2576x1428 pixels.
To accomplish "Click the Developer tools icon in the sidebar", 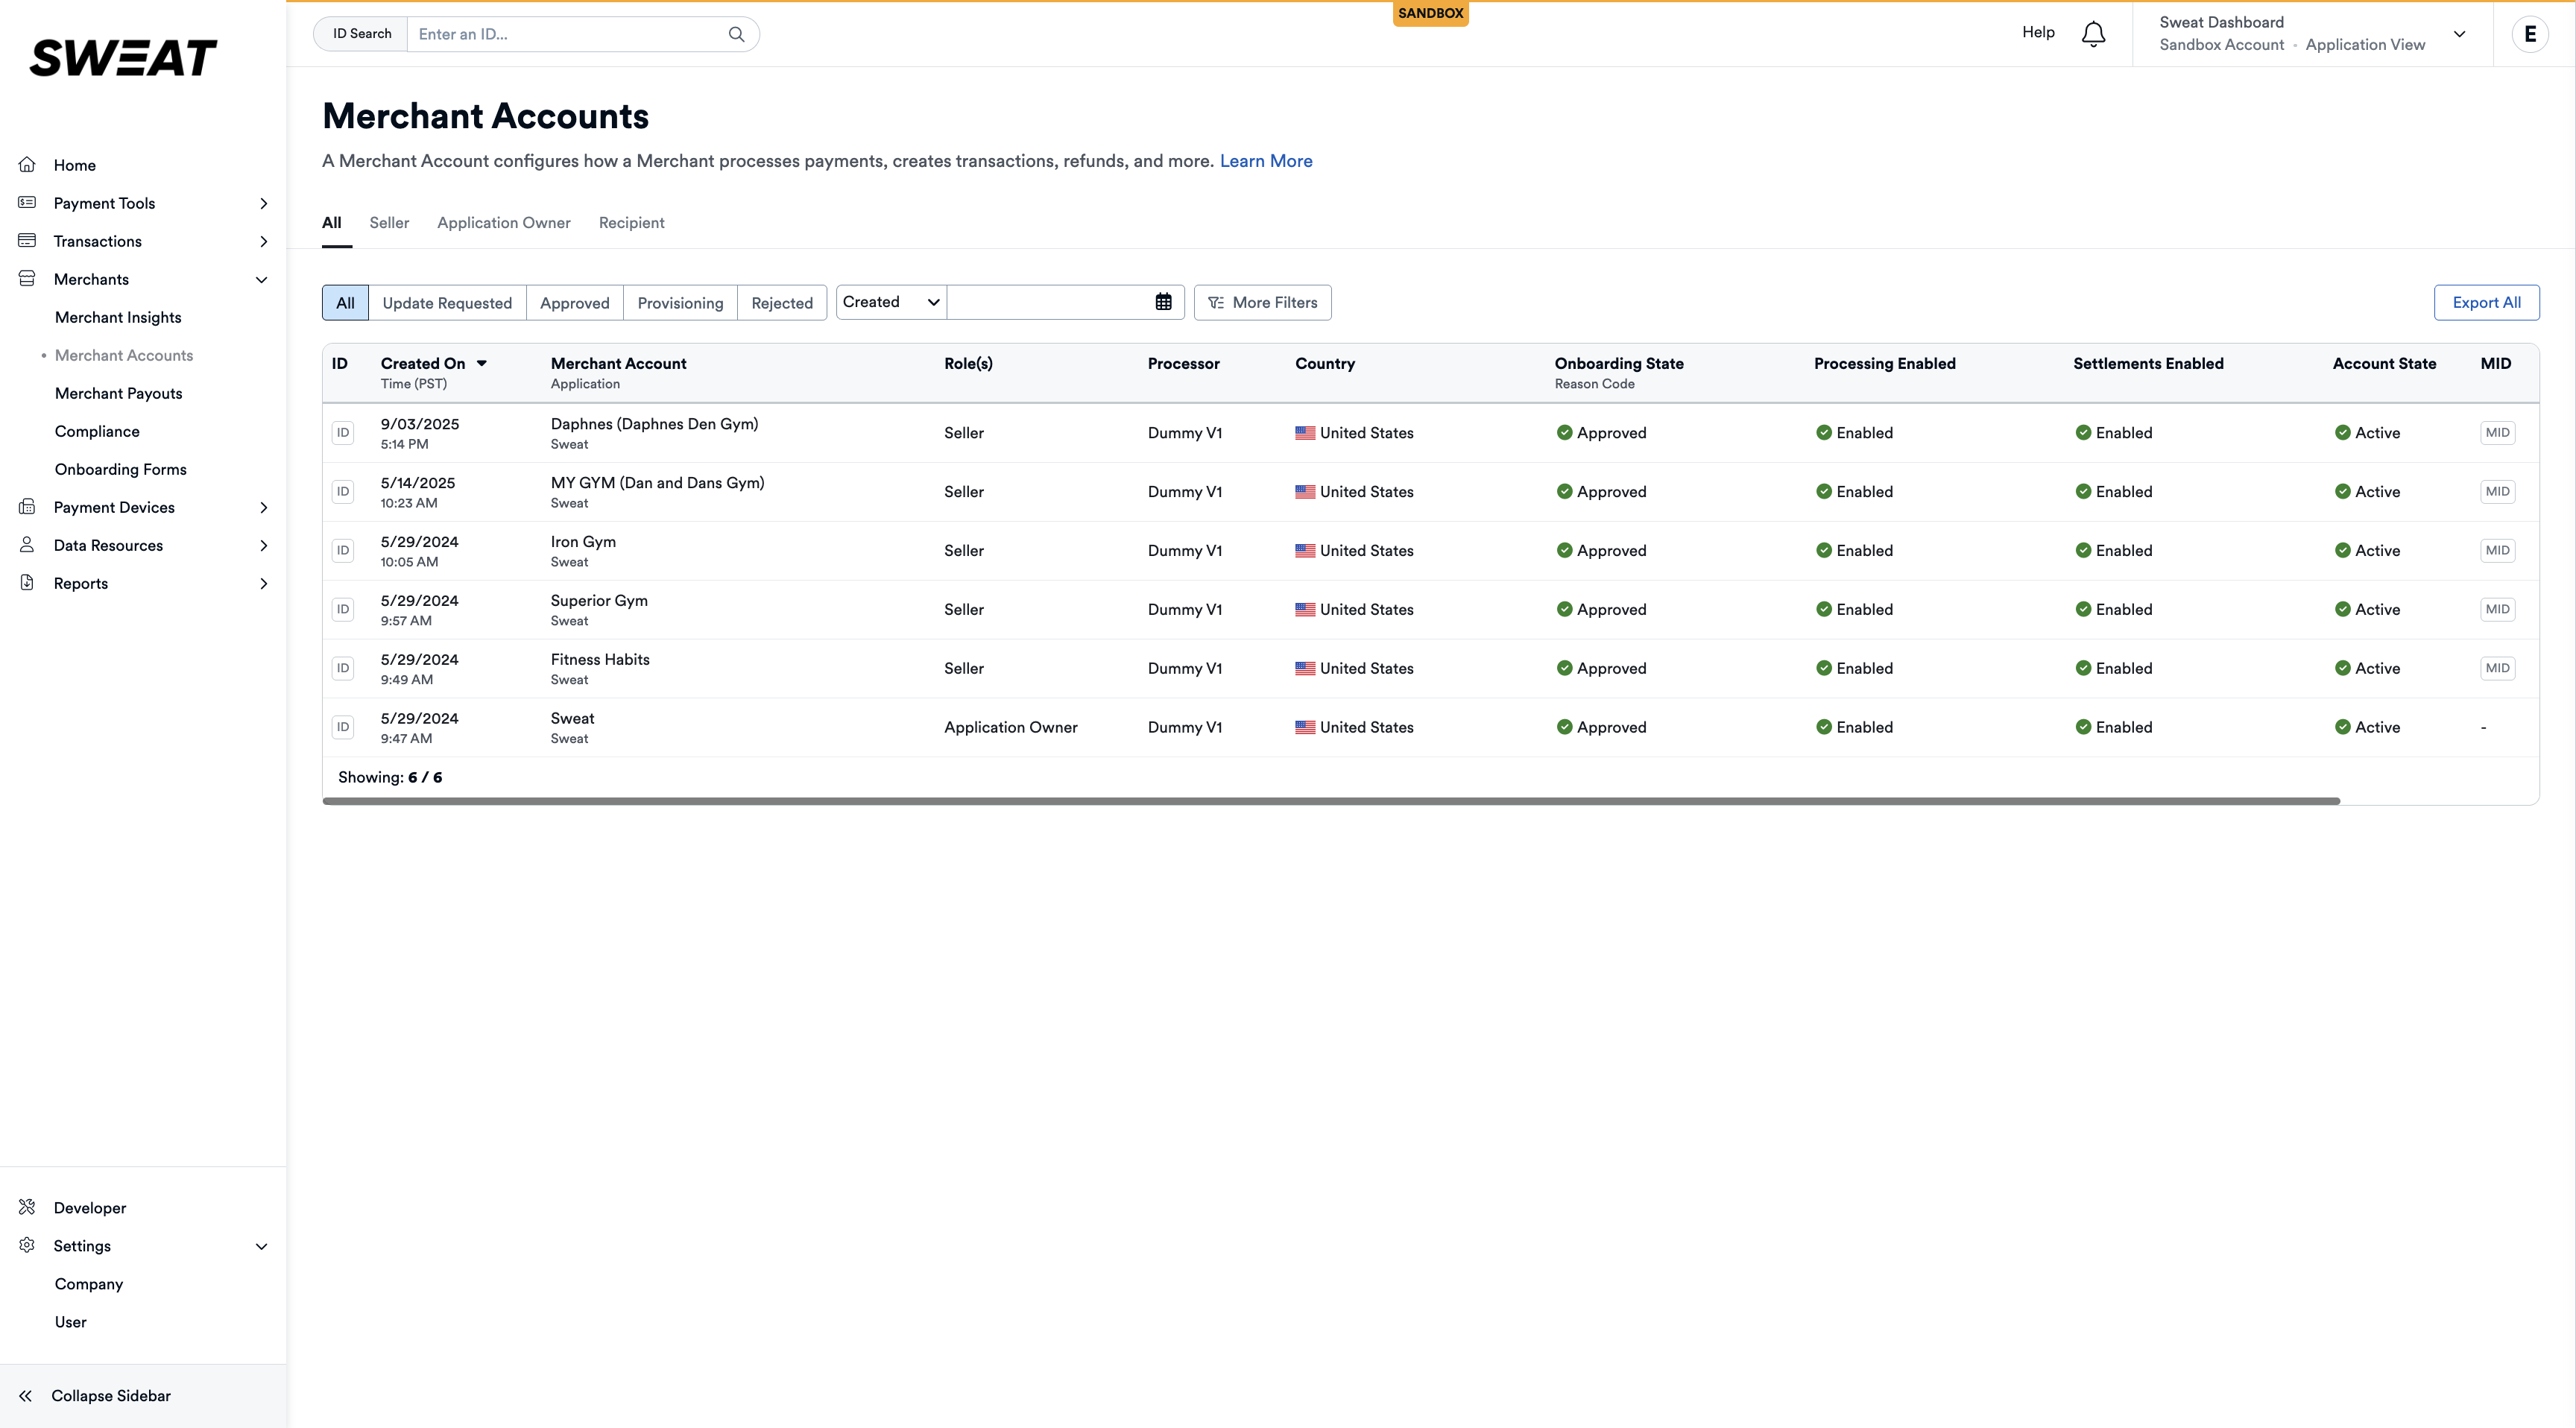I will 27,1207.
